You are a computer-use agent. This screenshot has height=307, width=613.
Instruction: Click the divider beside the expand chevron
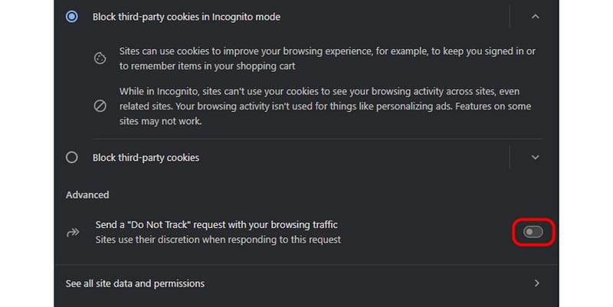coord(510,157)
